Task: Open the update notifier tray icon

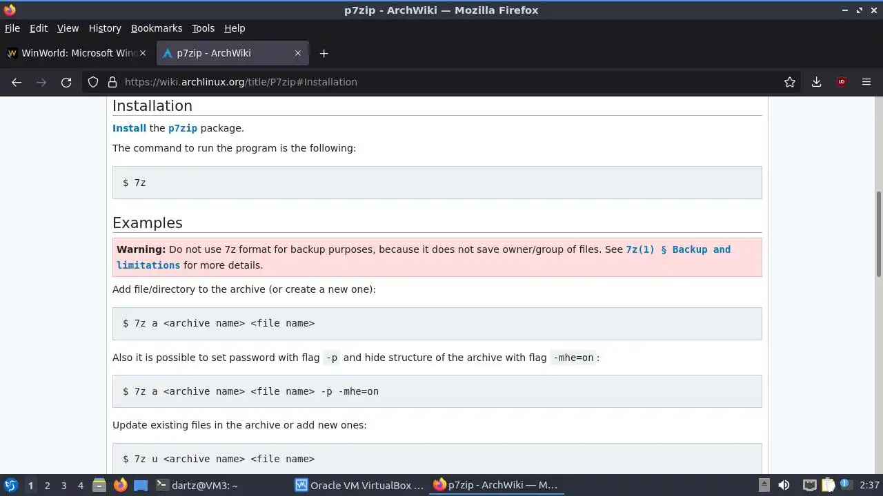Action: coord(845,485)
